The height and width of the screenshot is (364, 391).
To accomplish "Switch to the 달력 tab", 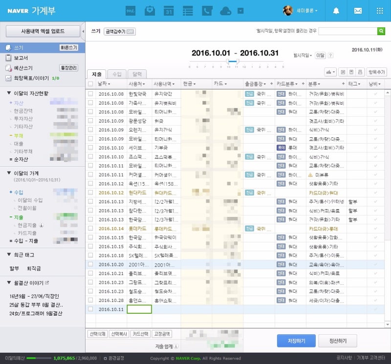I will (137, 74).
